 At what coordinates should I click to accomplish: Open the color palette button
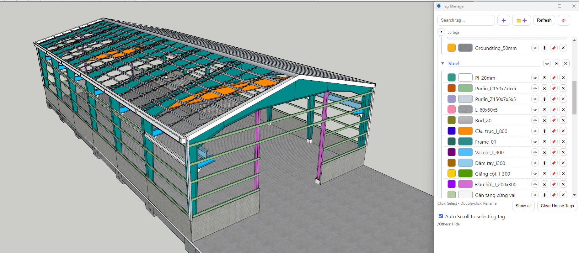pos(564,20)
